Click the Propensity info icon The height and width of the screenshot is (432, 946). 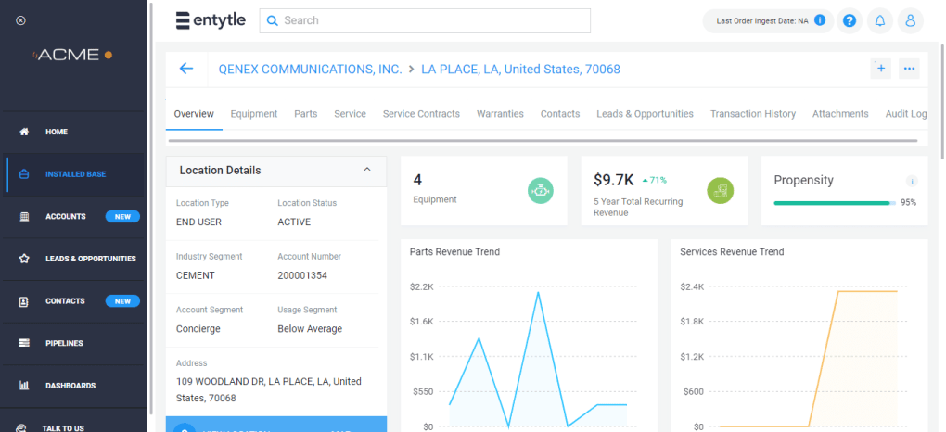click(x=912, y=181)
